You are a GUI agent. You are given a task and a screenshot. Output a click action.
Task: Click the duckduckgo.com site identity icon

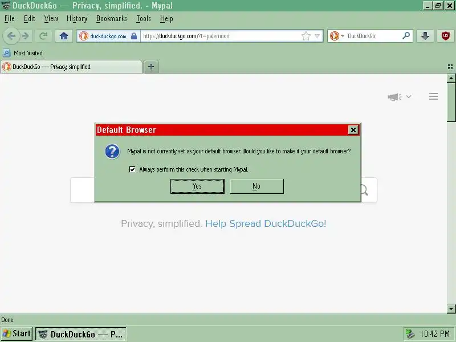click(84, 36)
